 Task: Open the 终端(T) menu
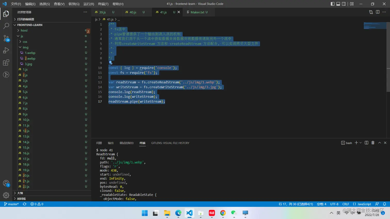point(103,4)
